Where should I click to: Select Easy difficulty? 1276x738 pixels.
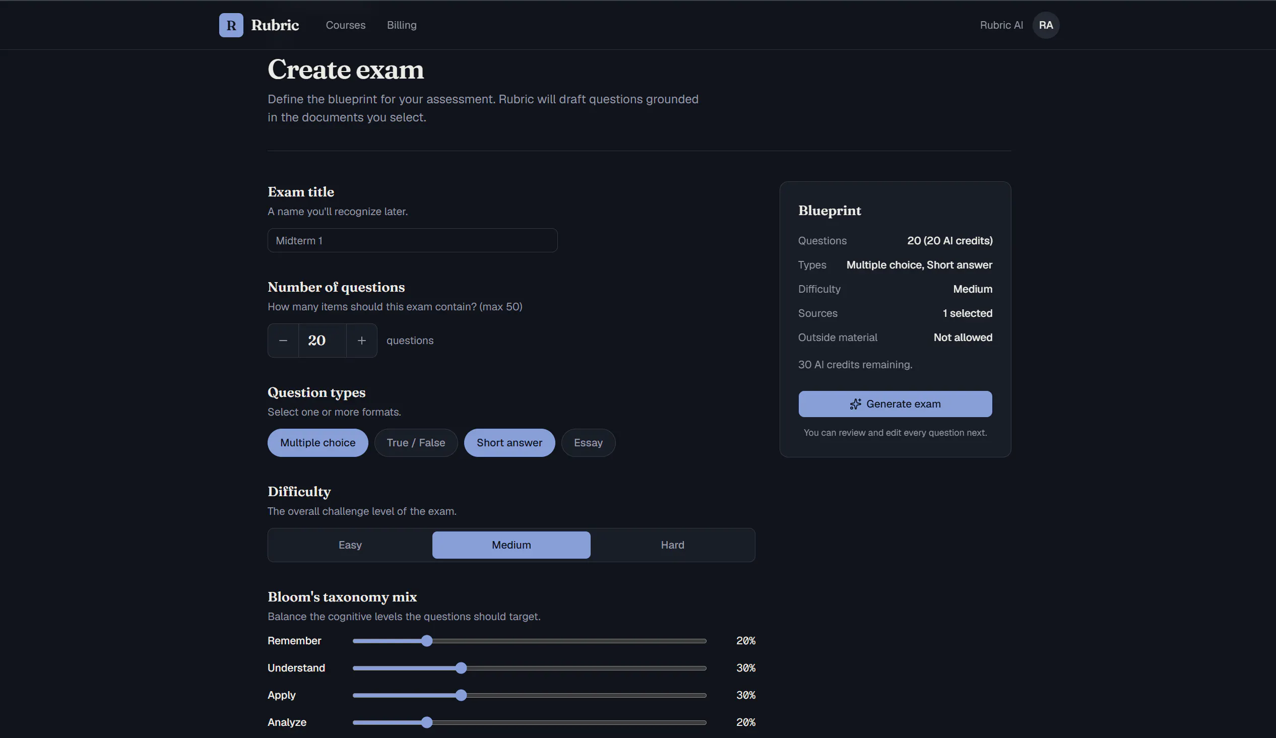350,545
